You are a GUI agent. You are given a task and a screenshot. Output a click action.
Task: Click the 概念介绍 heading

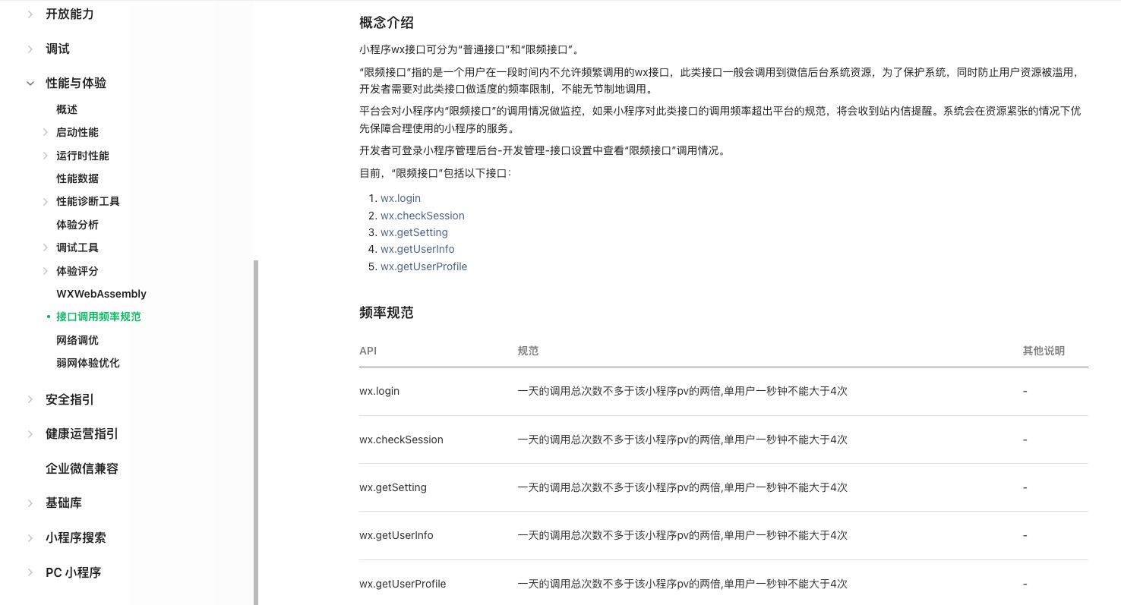click(x=387, y=23)
